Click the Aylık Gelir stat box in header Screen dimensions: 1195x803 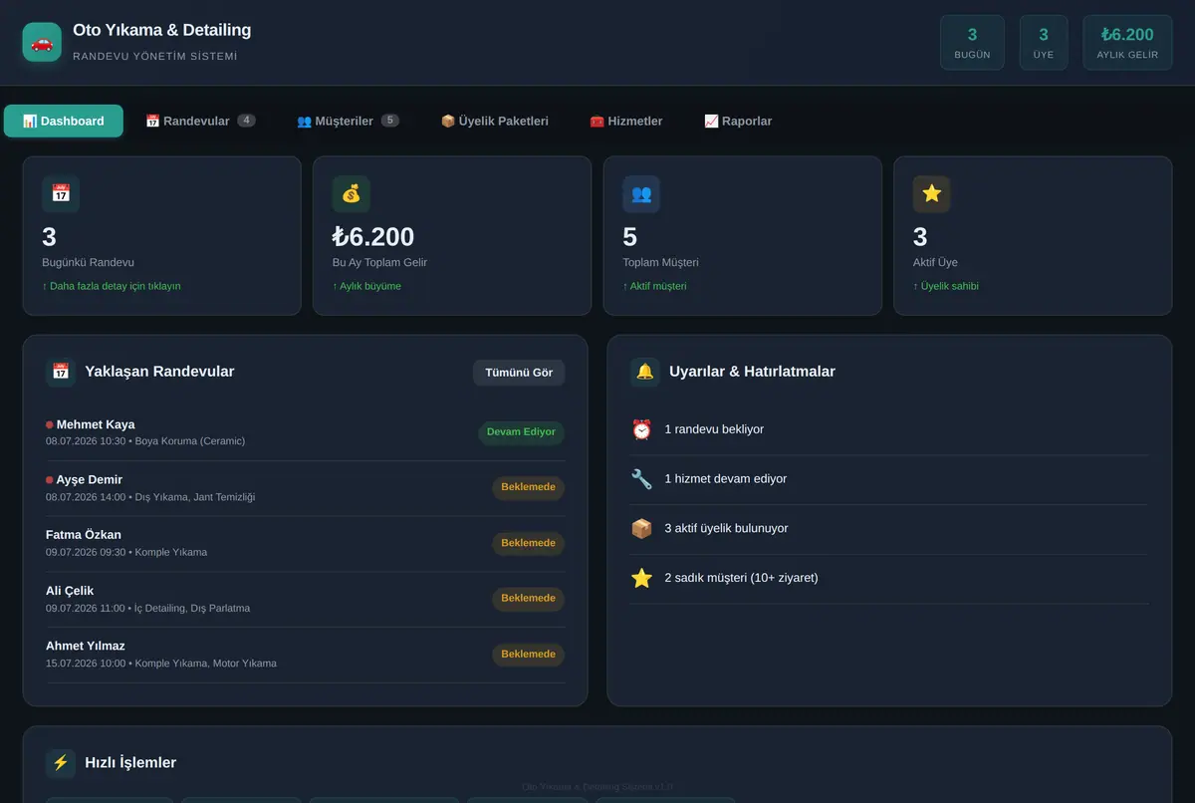point(1127,43)
